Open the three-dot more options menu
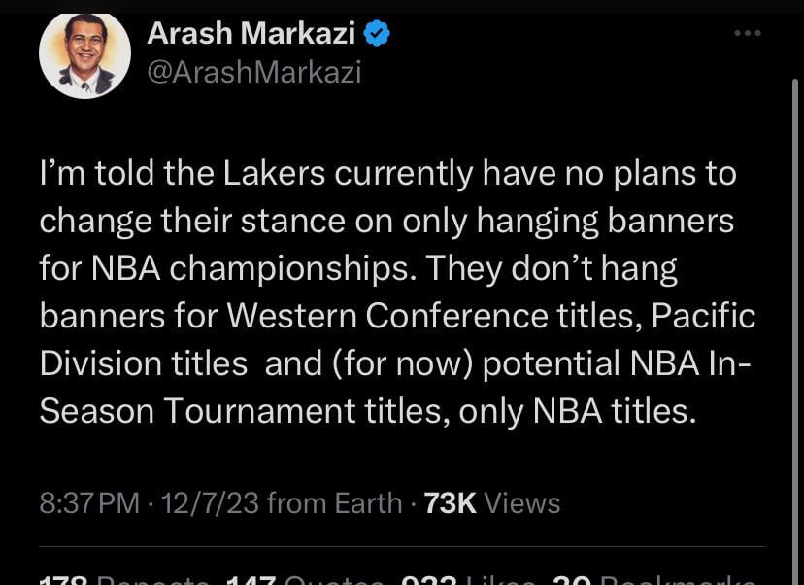804x585 pixels. pyautogui.click(x=747, y=34)
